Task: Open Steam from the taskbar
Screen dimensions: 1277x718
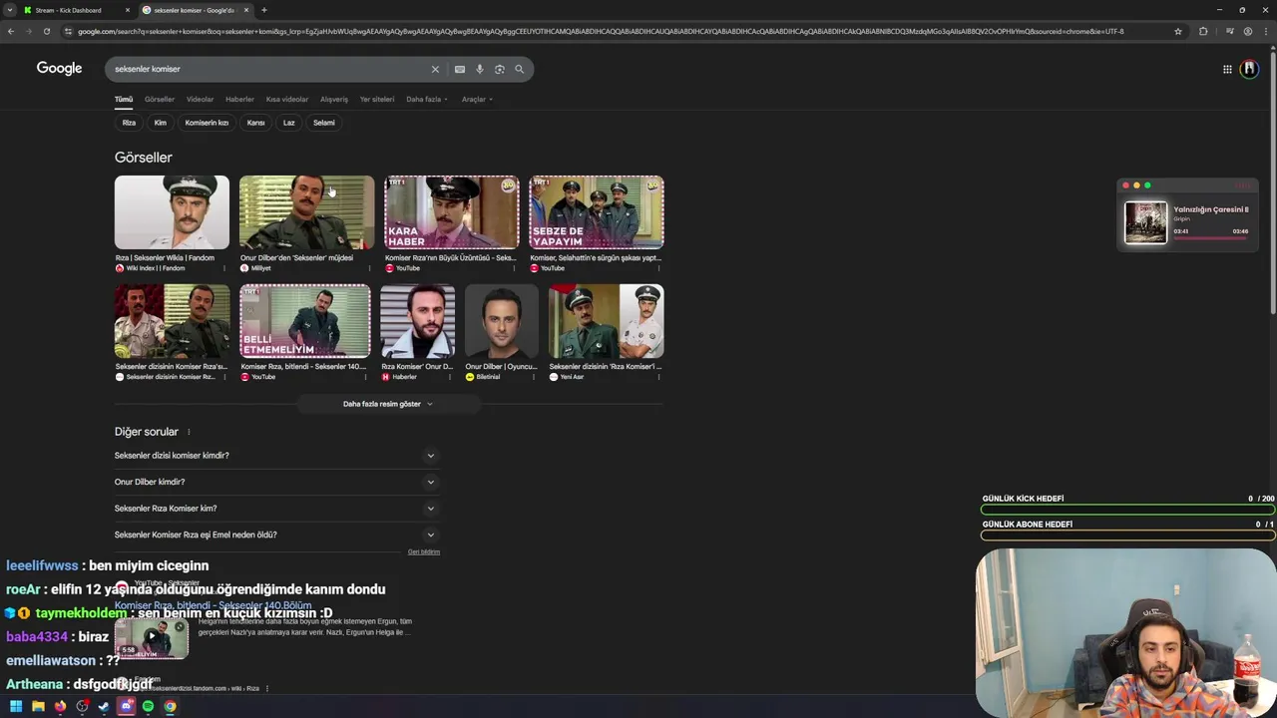Action: tap(104, 706)
